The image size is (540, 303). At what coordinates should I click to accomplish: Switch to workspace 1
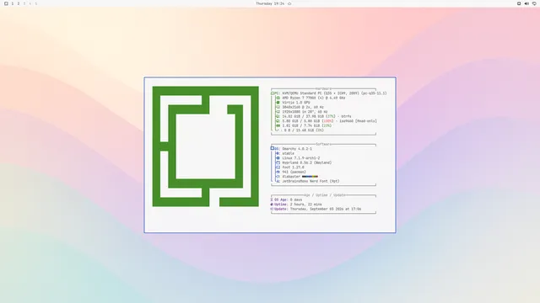click(x=13, y=3)
